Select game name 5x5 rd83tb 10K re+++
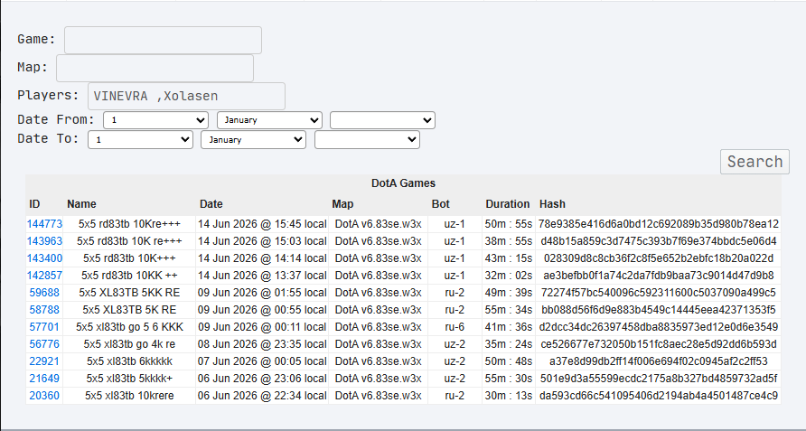The image size is (806, 431). (x=129, y=241)
